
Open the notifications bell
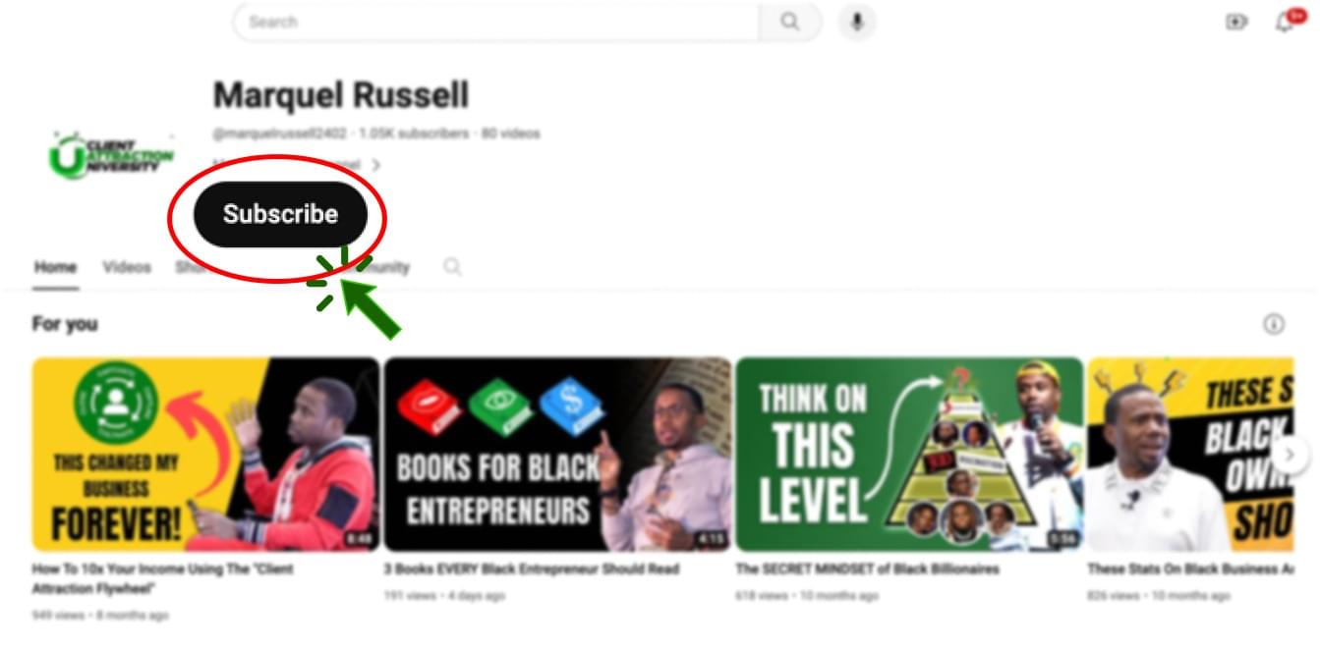[1286, 22]
